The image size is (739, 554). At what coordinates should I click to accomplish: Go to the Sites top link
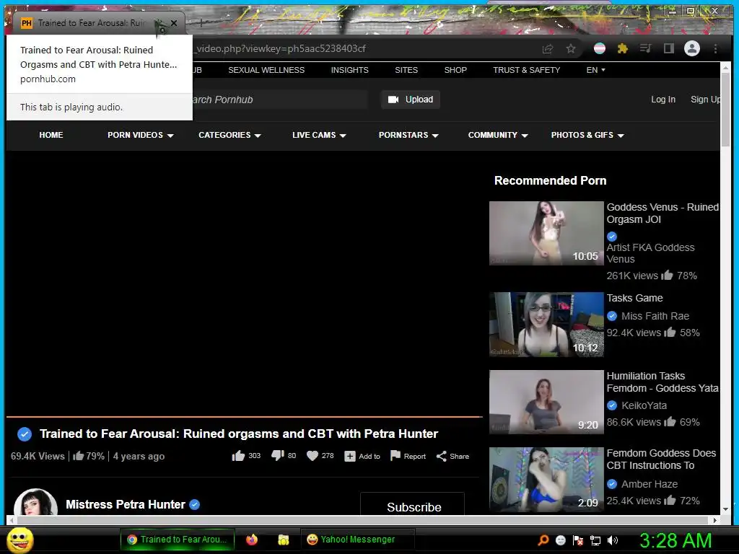(x=406, y=70)
